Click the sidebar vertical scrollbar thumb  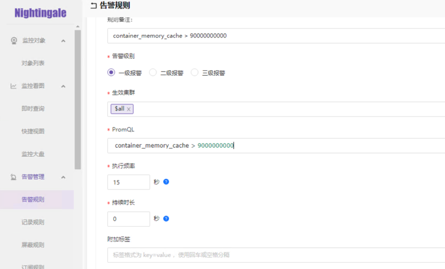point(78,99)
